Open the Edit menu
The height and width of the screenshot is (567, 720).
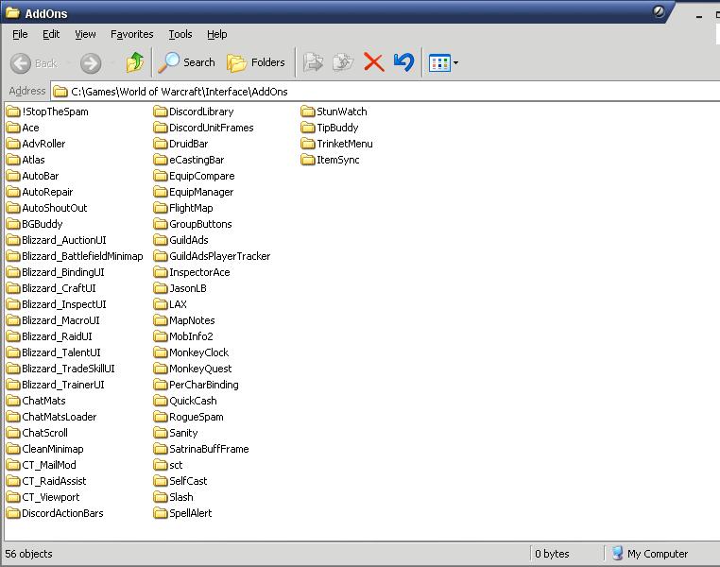pos(51,34)
